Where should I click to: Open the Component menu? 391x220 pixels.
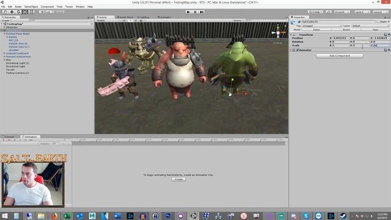point(47,7)
